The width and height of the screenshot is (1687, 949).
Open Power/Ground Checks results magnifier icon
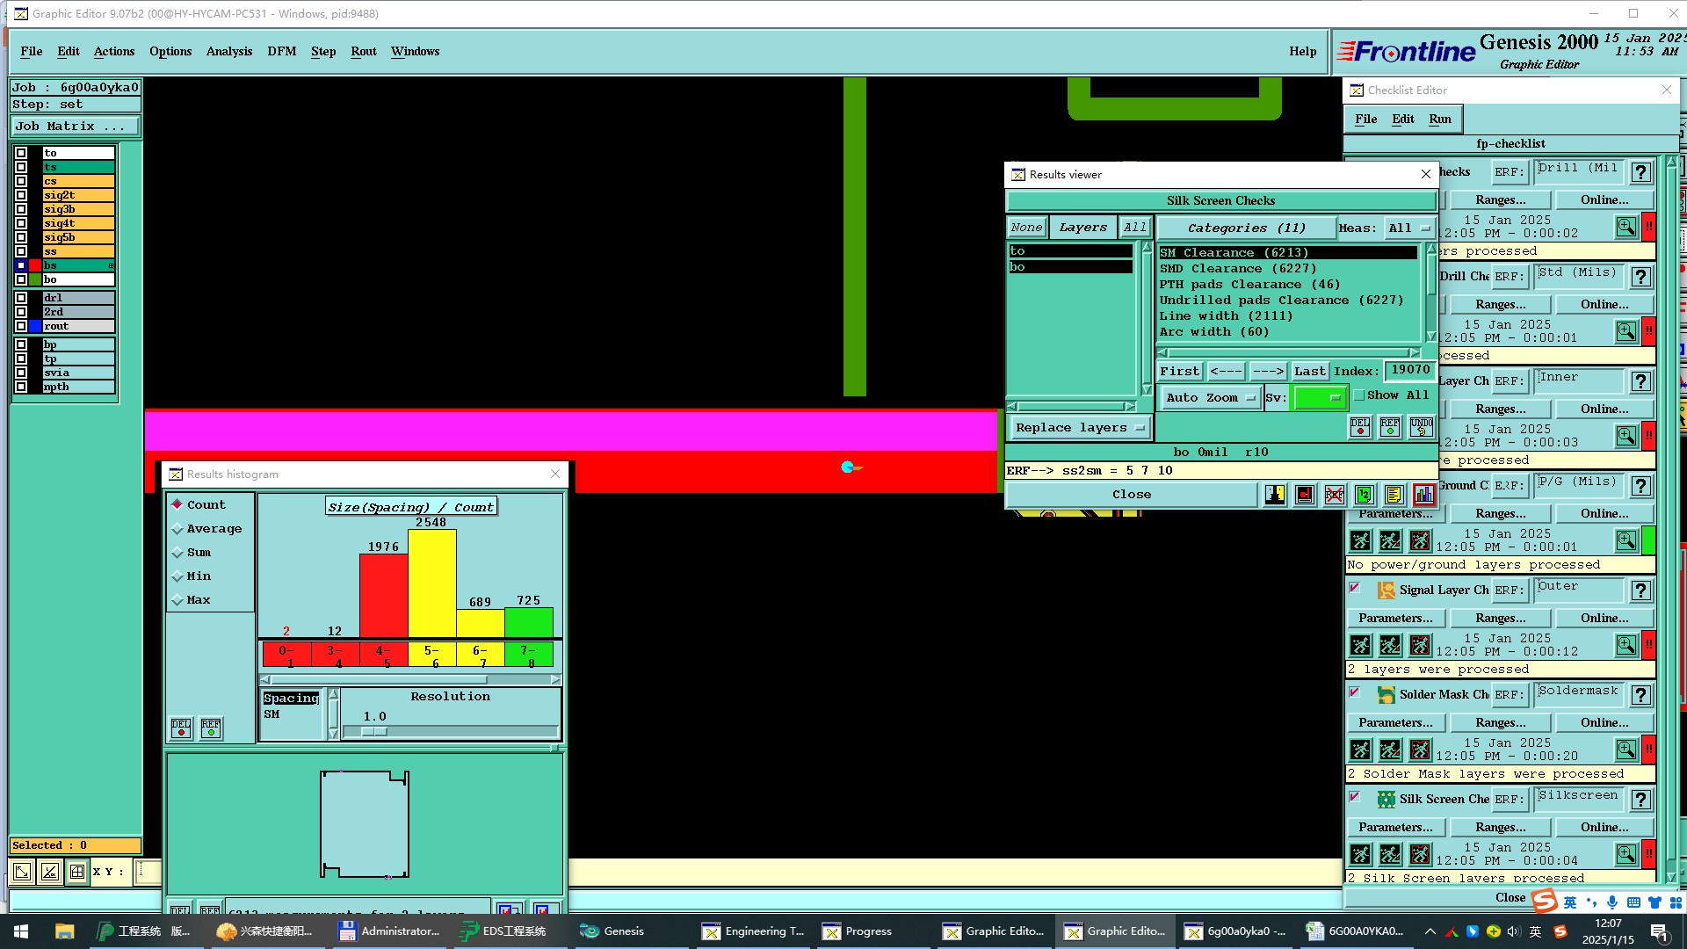pos(1626,540)
